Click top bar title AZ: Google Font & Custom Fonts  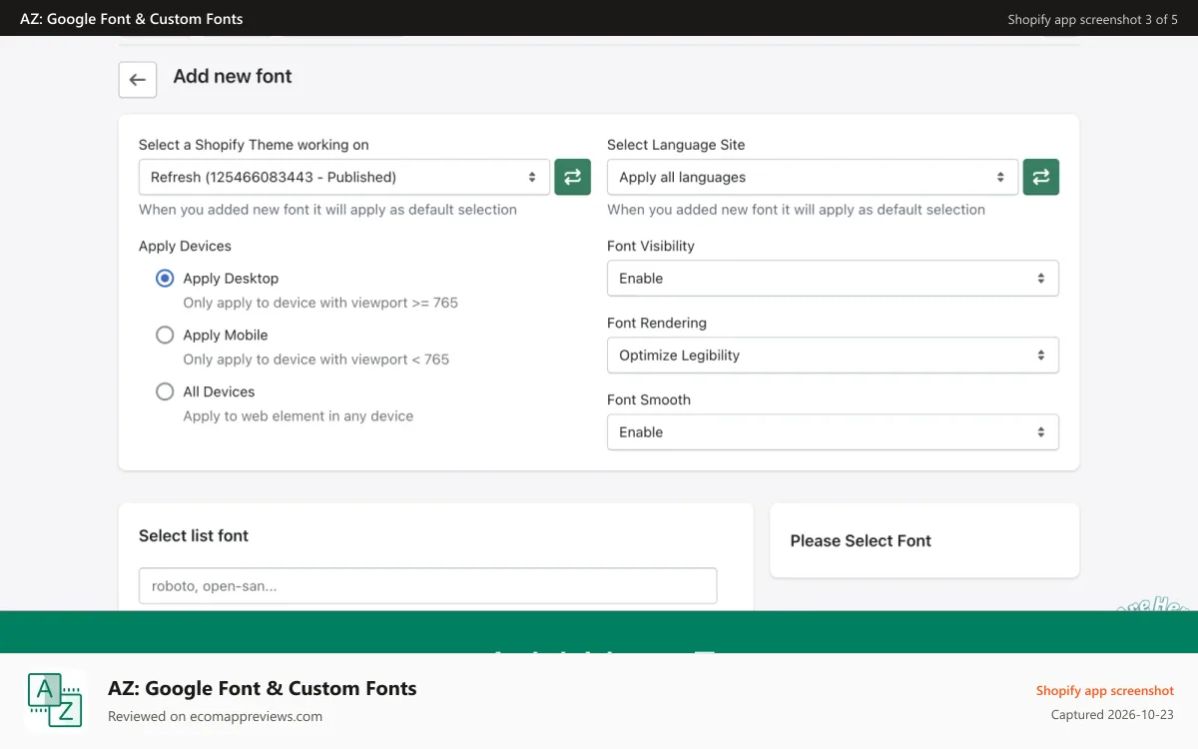pos(132,19)
